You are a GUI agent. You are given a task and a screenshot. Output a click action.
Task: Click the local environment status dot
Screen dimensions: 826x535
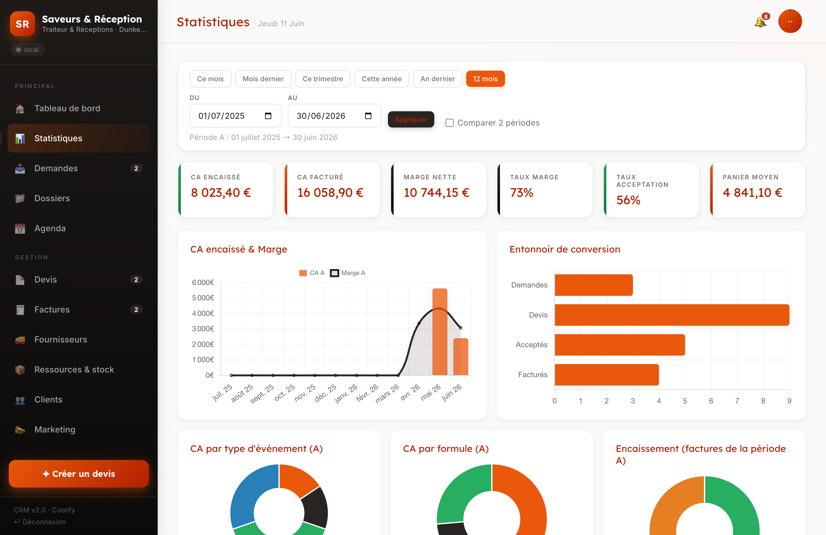point(18,50)
